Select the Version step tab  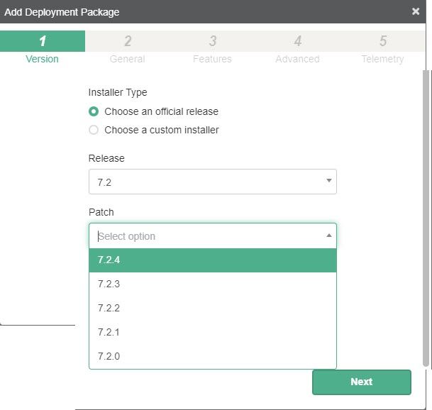click(43, 50)
